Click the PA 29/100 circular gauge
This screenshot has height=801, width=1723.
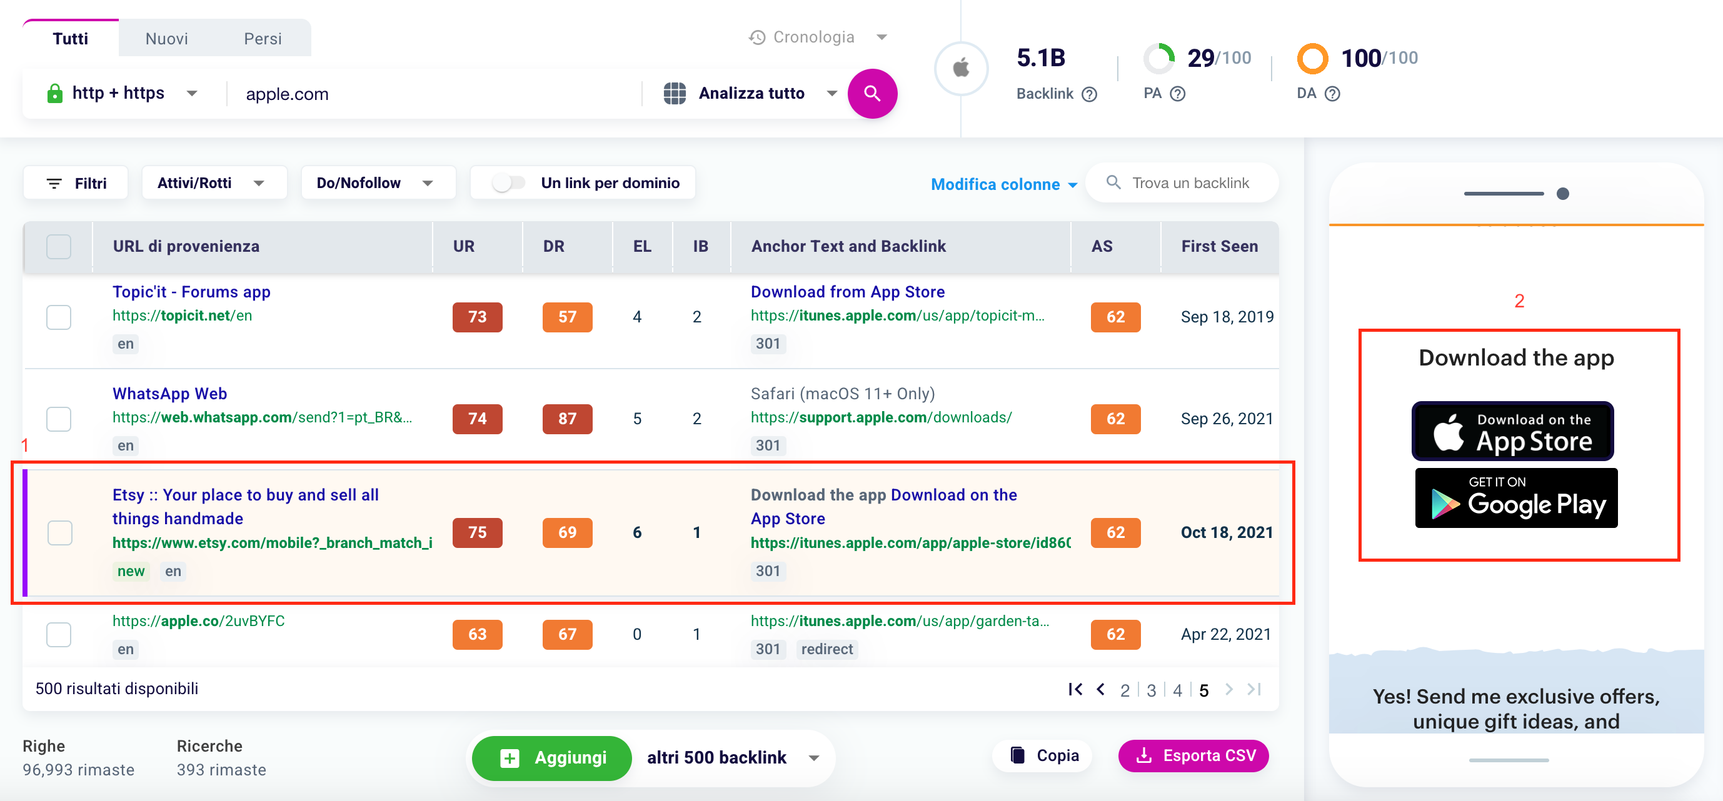1158,59
